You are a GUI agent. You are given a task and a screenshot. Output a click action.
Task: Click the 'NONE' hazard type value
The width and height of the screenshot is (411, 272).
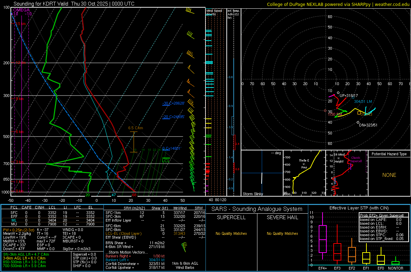coord(389,175)
